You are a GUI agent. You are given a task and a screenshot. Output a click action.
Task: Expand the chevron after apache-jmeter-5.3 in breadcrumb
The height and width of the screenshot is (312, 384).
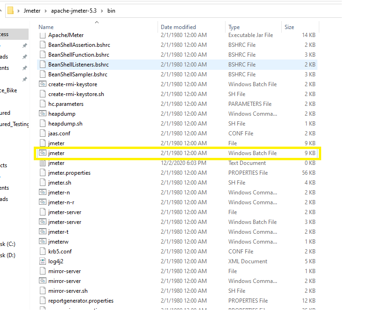102,11
